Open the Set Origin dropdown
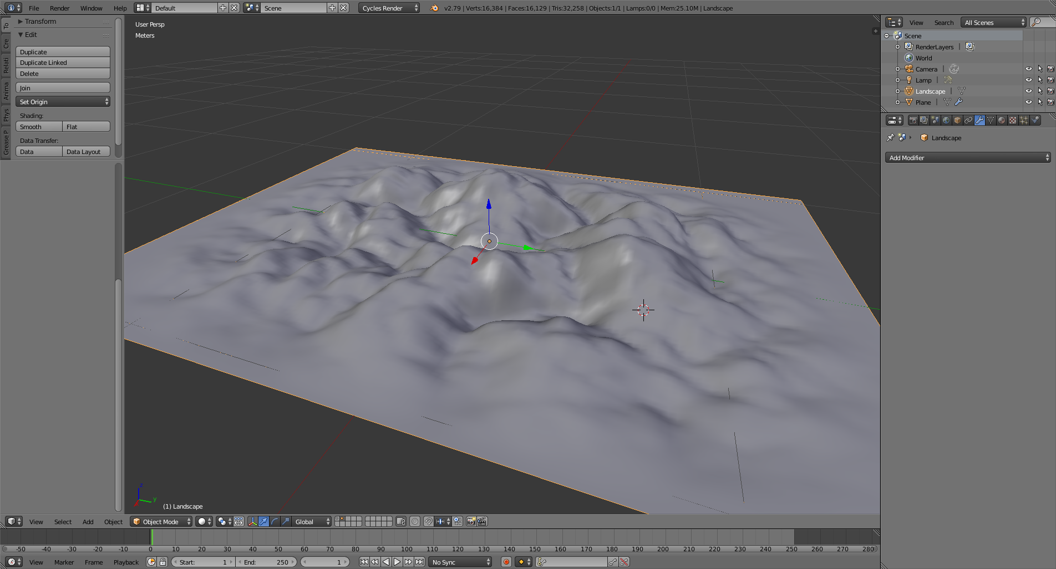Screen dimensions: 1056x569 63,102
